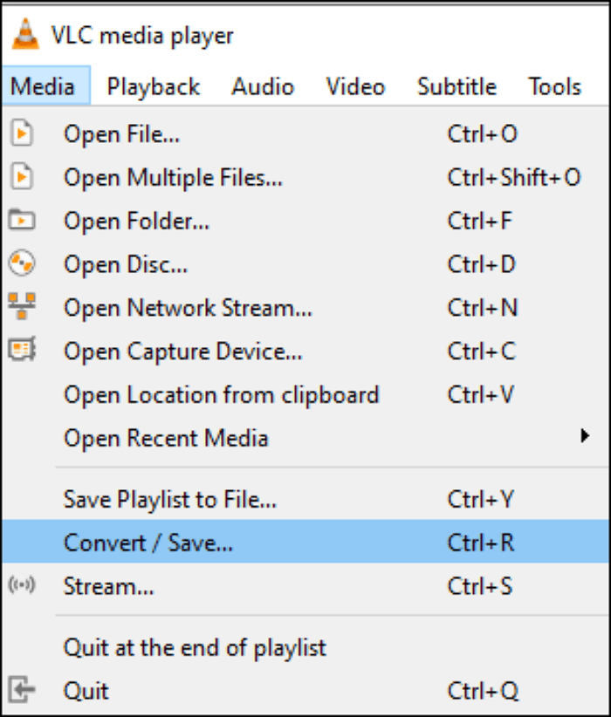Click the Stream broadcast icon

[21, 586]
